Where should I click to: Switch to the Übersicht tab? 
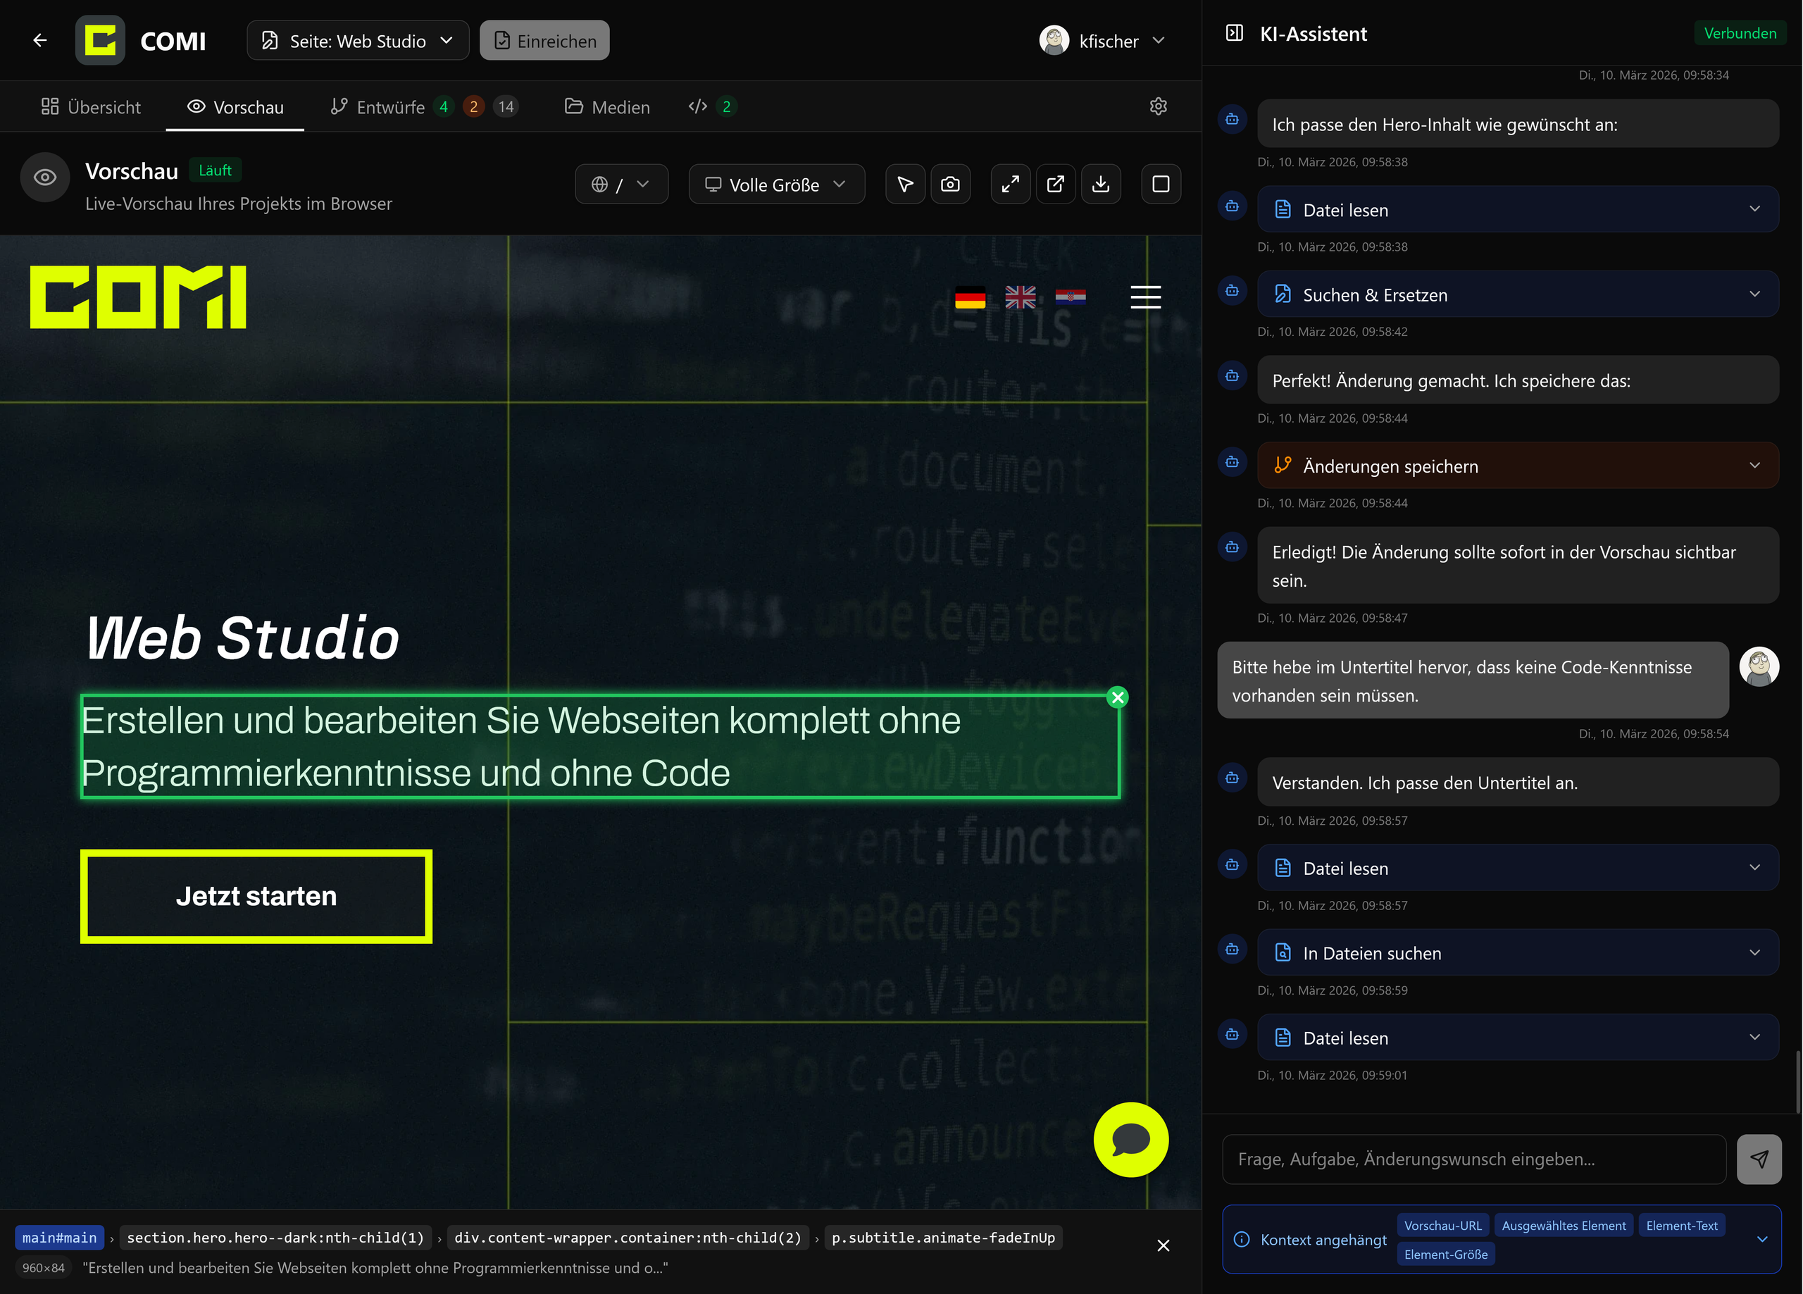[x=91, y=106]
